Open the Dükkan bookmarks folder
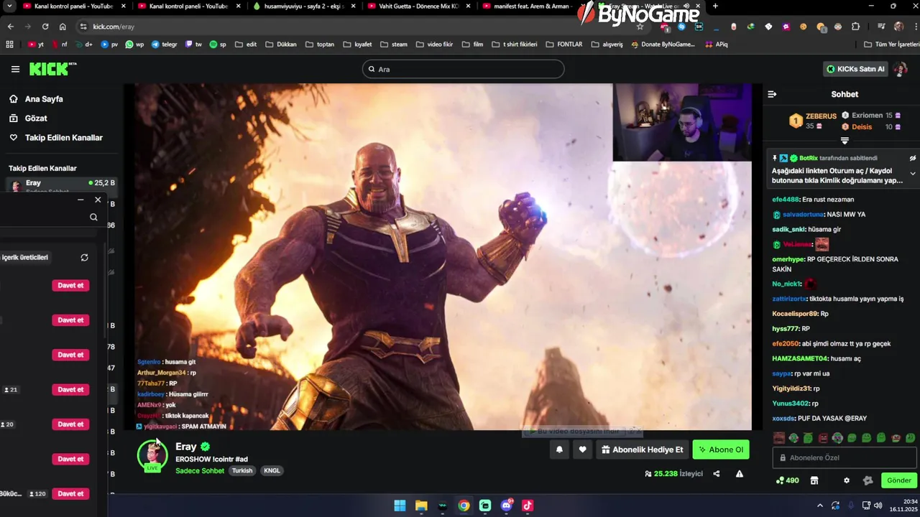The width and height of the screenshot is (920, 517). [x=281, y=44]
